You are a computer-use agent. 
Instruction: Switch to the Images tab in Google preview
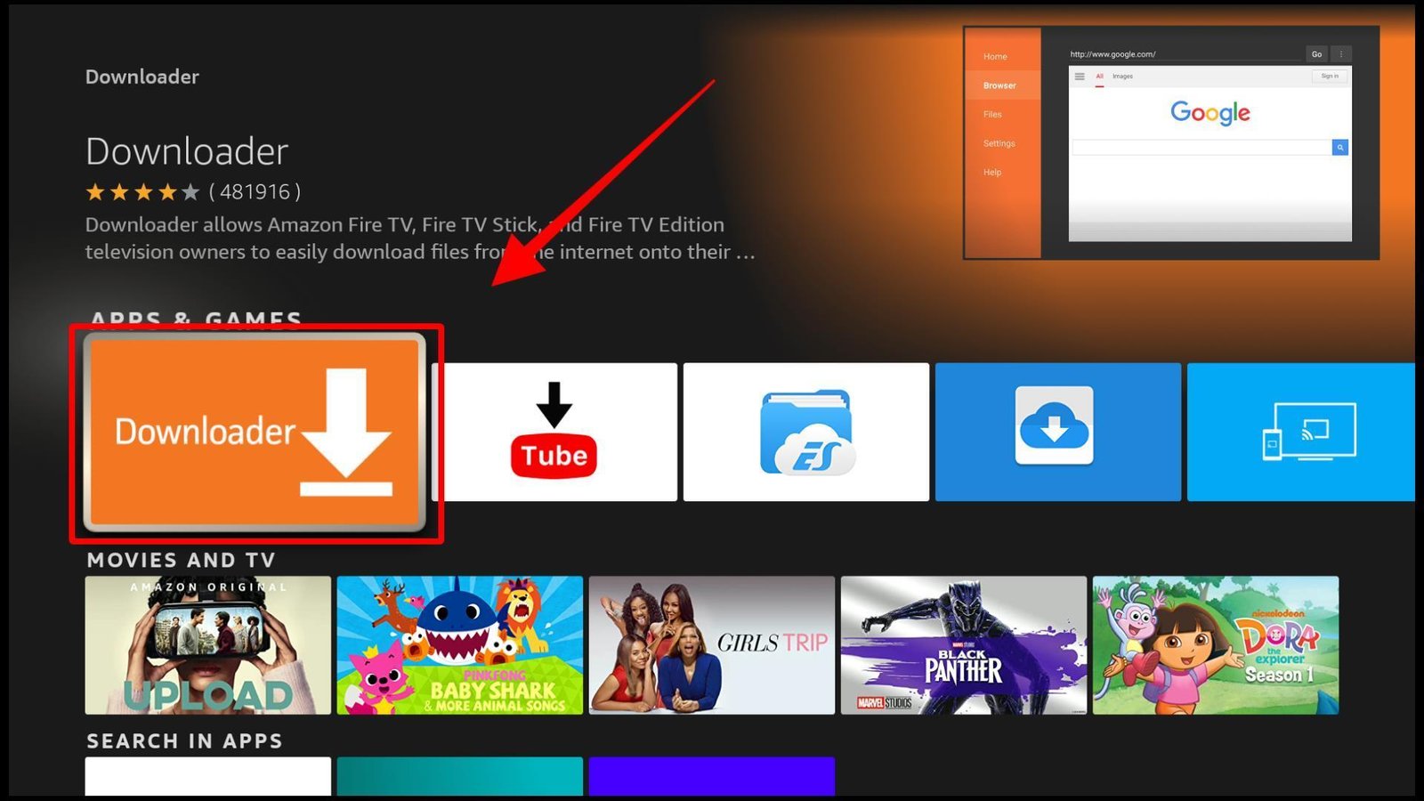pos(1122,77)
